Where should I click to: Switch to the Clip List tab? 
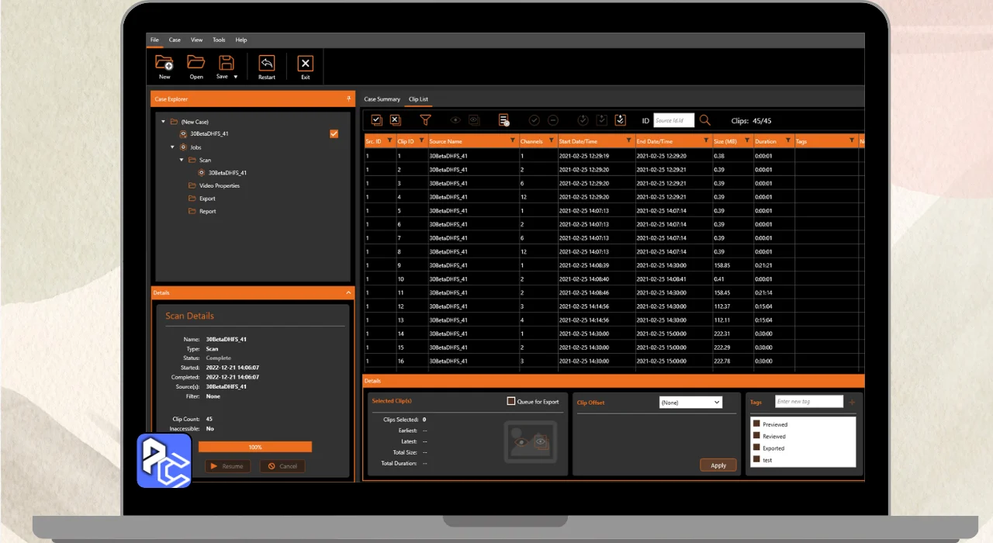click(418, 99)
